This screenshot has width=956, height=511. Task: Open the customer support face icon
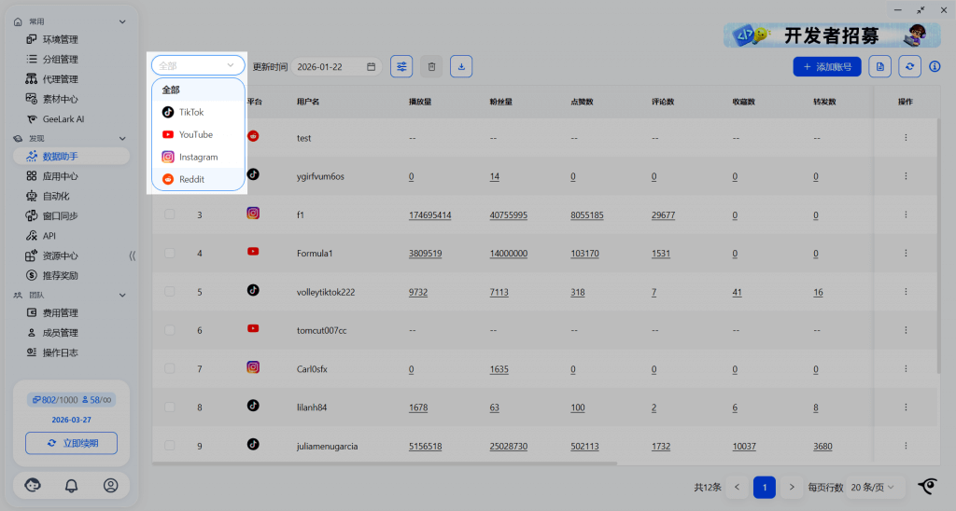pyautogui.click(x=32, y=485)
